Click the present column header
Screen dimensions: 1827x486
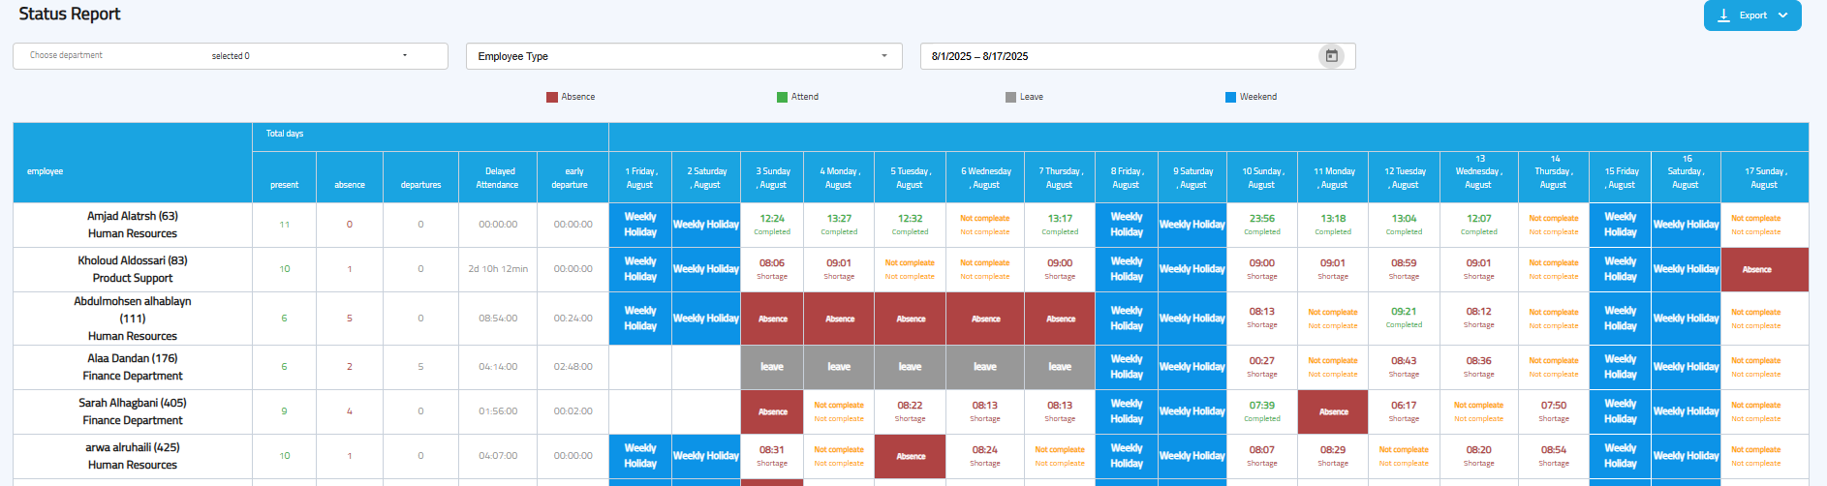(x=285, y=177)
